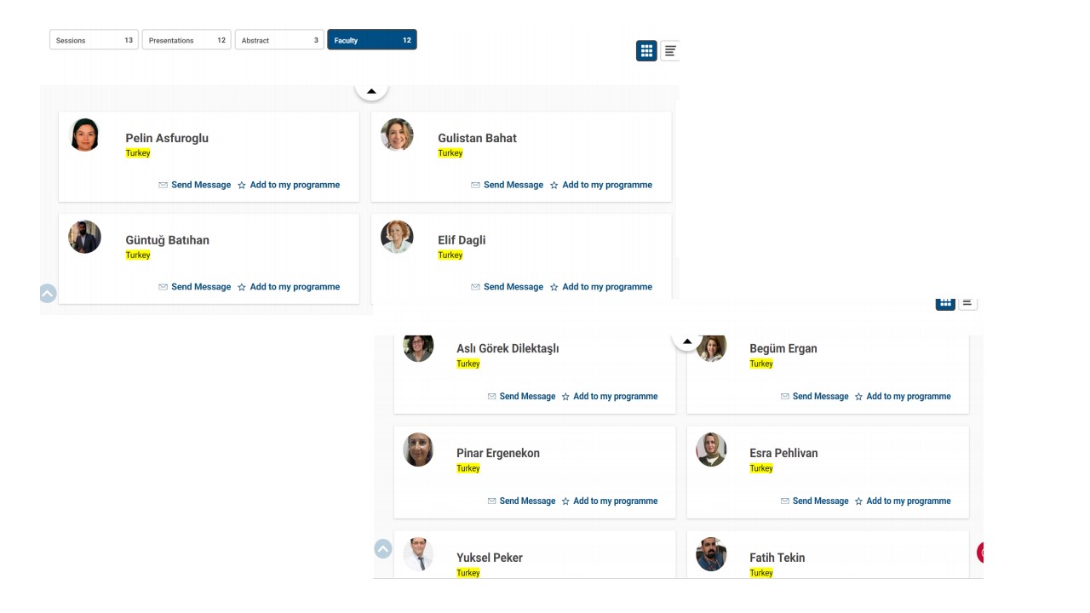The width and height of the screenshot is (1090, 613).
Task: Collapse top faculty panel with up arrow
Action: pyautogui.click(x=371, y=90)
